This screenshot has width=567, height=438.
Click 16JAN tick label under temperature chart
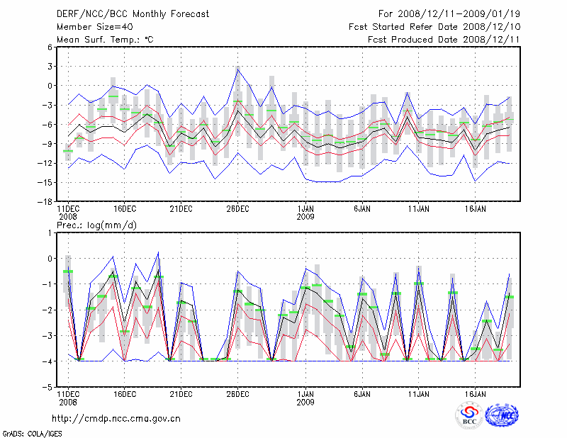(476, 208)
